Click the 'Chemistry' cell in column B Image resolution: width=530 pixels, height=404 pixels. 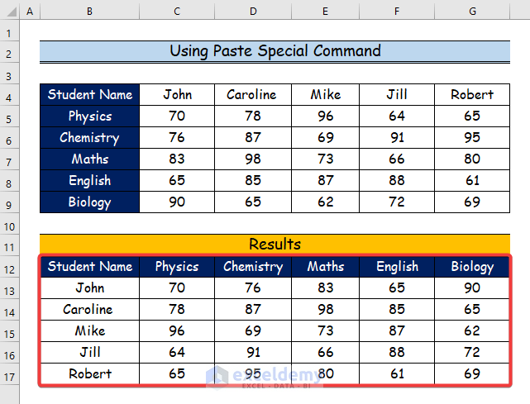point(89,137)
